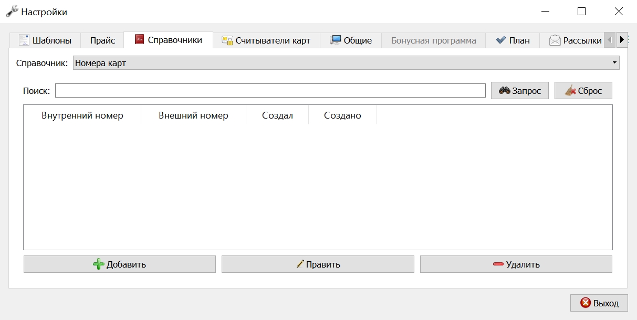Open the Шаблоны tab
Screen dimensions: 637x320
pos(45,40)
